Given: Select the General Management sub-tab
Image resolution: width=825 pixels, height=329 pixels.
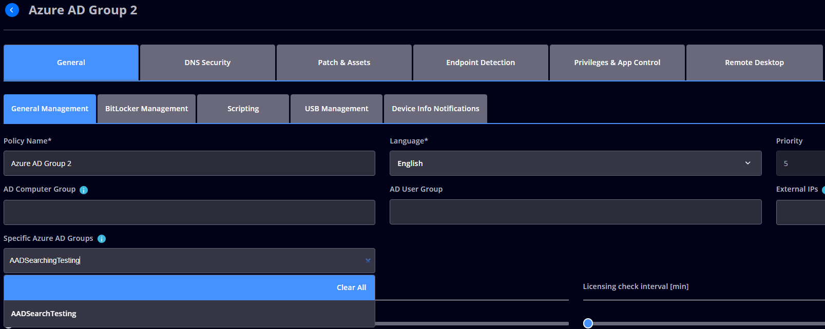Looking at the screenshot, I should (50, 109).
